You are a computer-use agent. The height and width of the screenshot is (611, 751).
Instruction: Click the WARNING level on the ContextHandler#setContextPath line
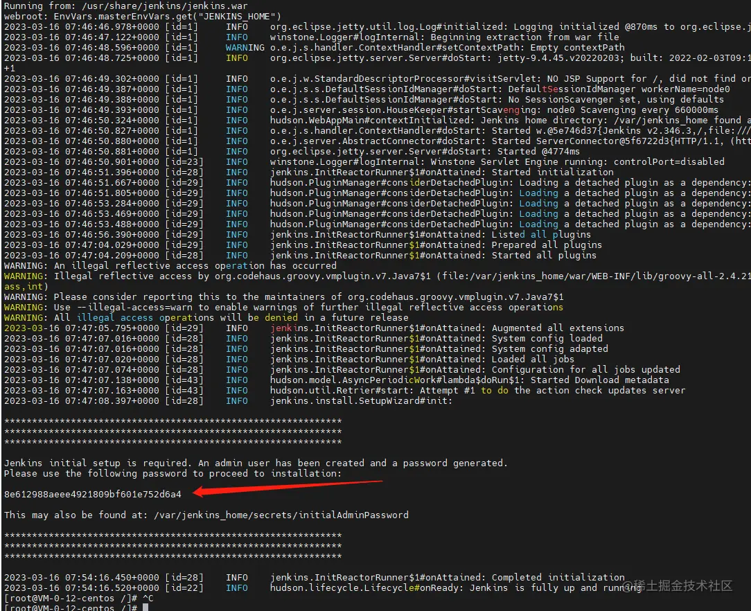click(245, 48)
